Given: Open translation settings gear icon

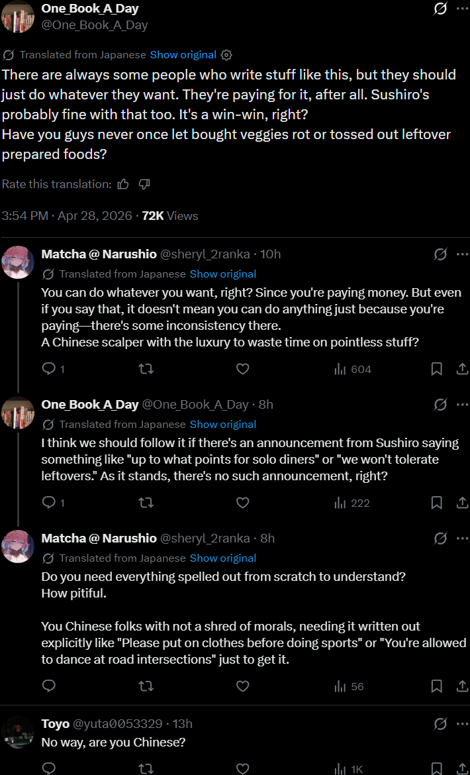Looking at the screenshot, I should click(x=226, y=55).
